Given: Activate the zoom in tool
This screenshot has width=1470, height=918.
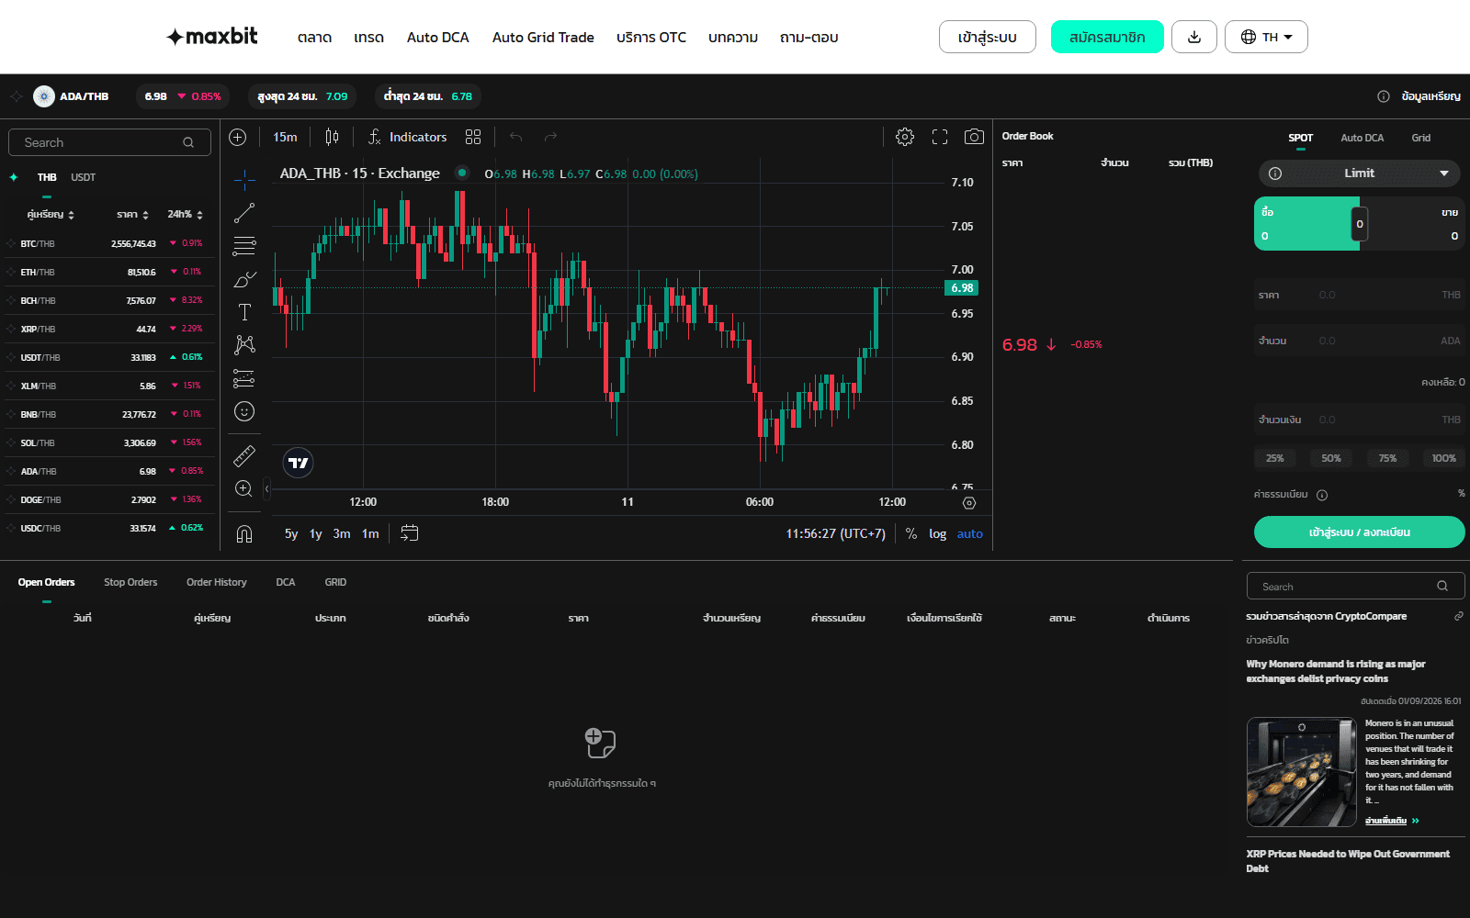Looking at the screenshot, I should [244, 488].
